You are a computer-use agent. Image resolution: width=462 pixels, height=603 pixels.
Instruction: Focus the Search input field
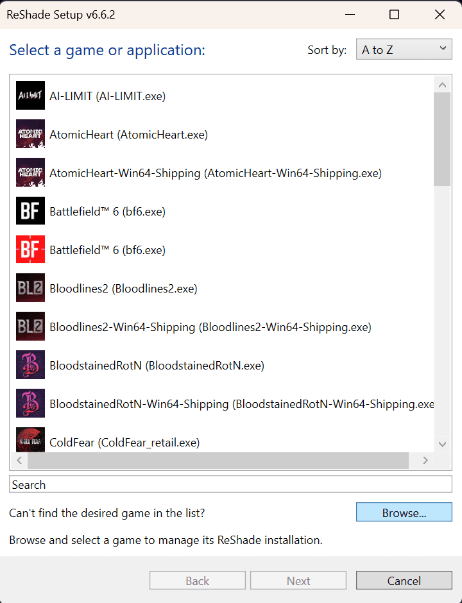point(230,484)
